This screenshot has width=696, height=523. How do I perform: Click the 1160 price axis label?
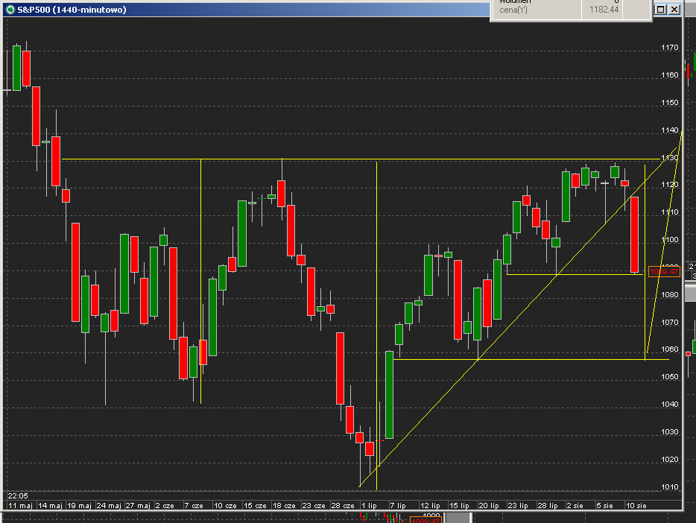coord(669,75)
